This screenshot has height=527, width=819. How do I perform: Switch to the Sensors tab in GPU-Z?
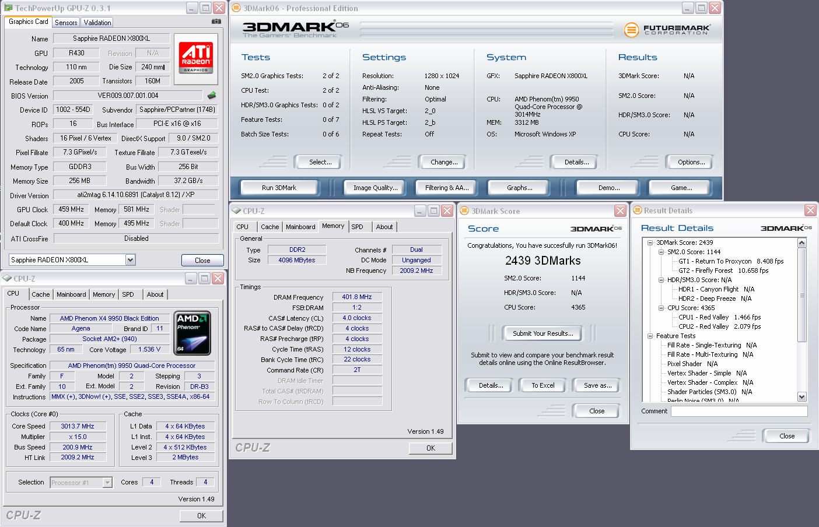[66, 23]
